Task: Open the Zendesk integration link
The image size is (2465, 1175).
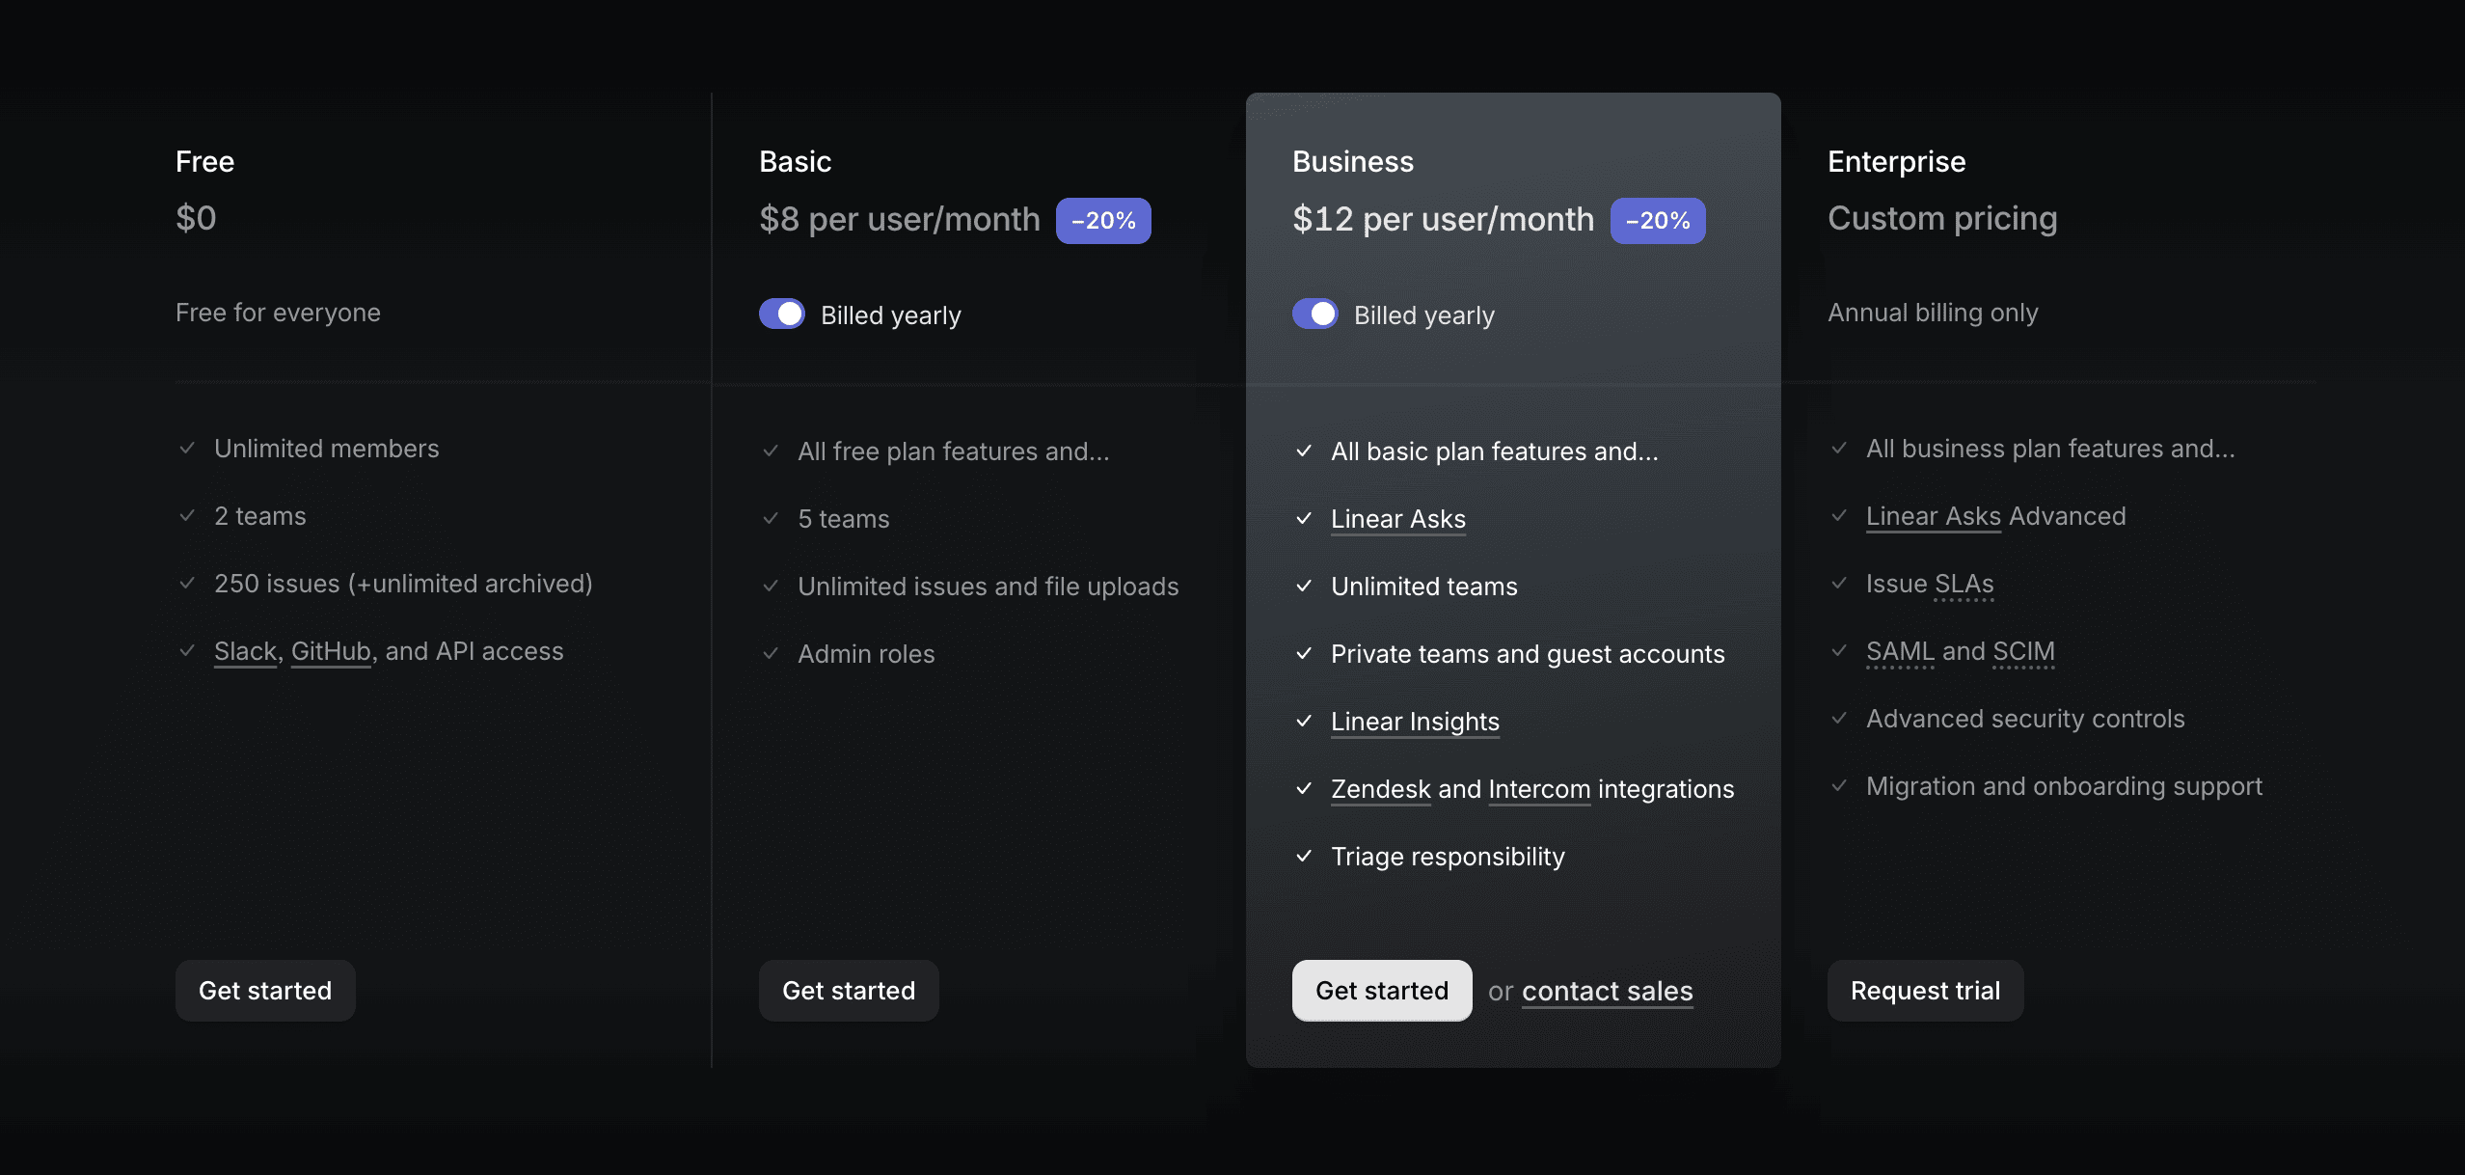Action: pos(1380,790)
